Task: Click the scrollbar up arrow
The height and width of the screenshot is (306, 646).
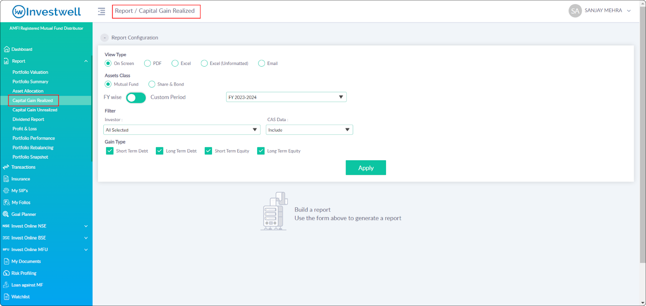Action: [643, 3]
